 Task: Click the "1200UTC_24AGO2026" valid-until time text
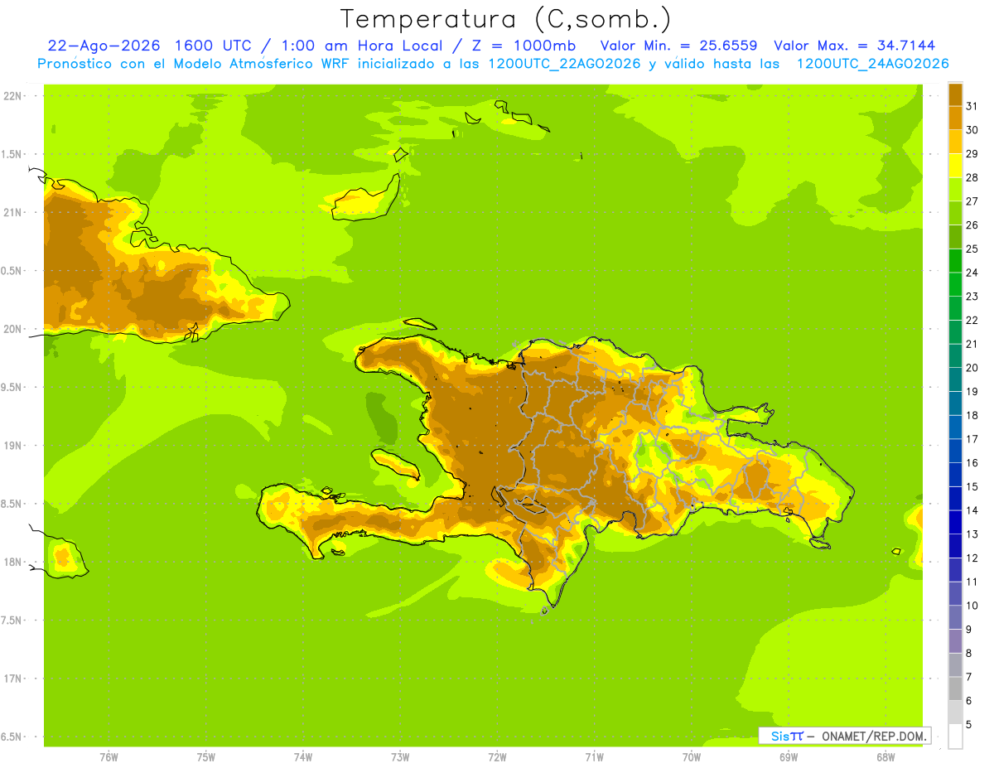coord(872,64)
